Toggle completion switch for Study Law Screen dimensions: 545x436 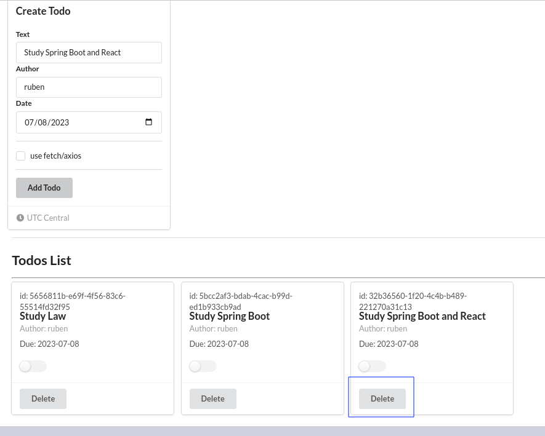(33, 367)
